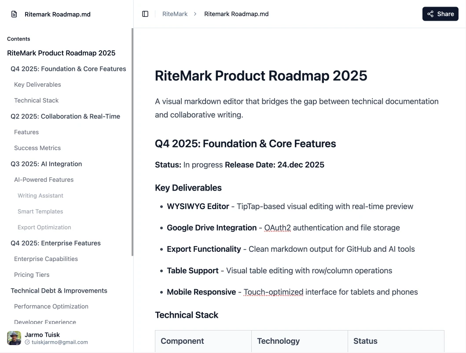Select Technical Stack in the Contents sidebar
The image size is (466, 353).
(x=37, y=100)
